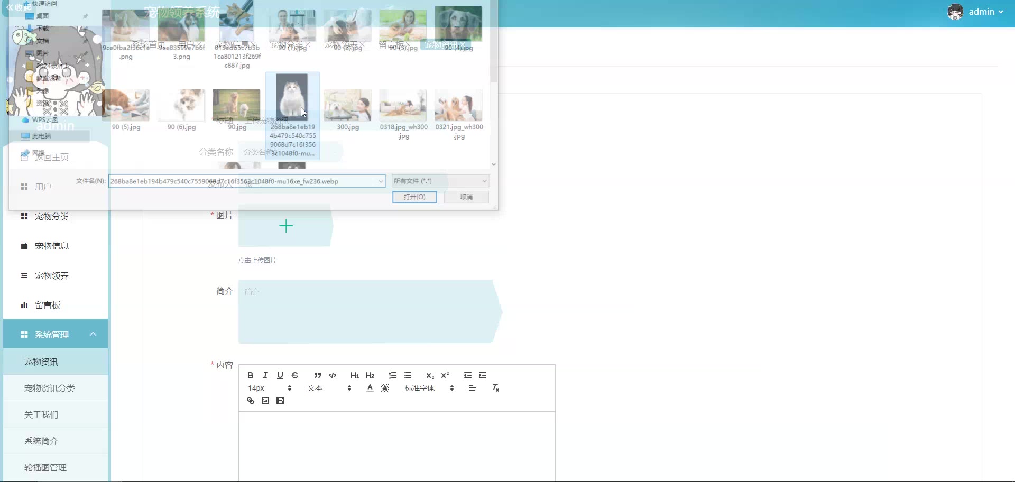Viewport: 1015px width, 482px height.
Task: Insert a video into the editor content
Action: 280,401
